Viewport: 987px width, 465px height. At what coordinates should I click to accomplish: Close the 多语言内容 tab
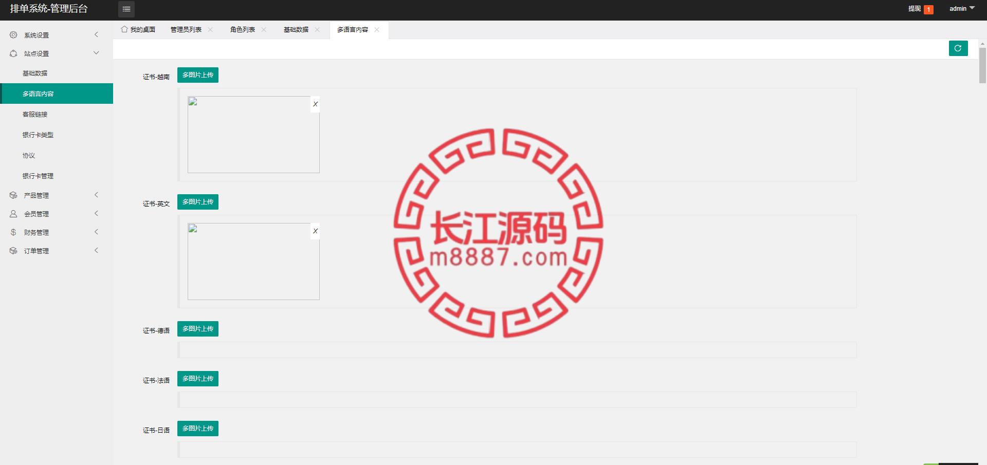pyautogui.click(x=377, y=30)
